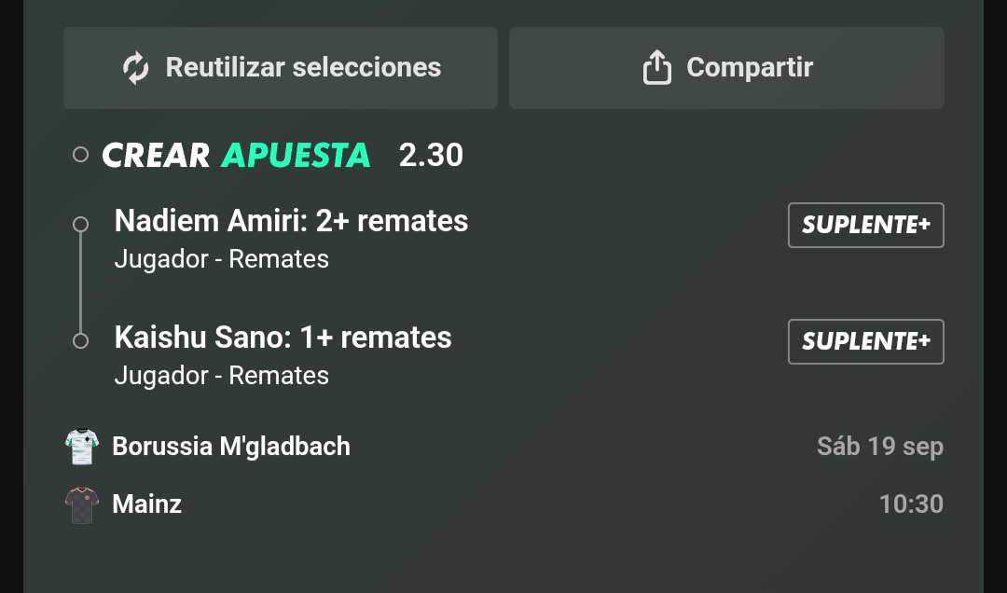Open Nadiem Amiri: 2+ remates selection
The image size is (1007, 593).
(291, 221)
